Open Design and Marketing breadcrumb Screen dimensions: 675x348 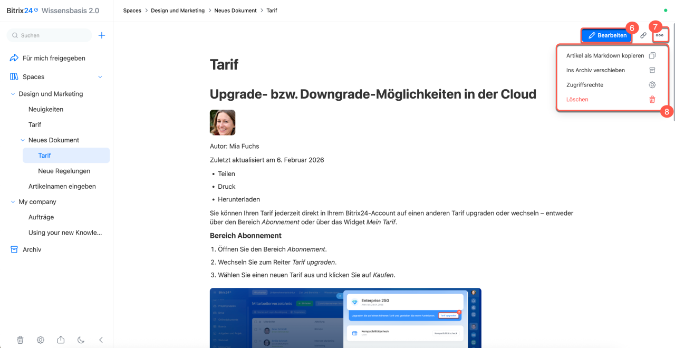click(178, 11)
